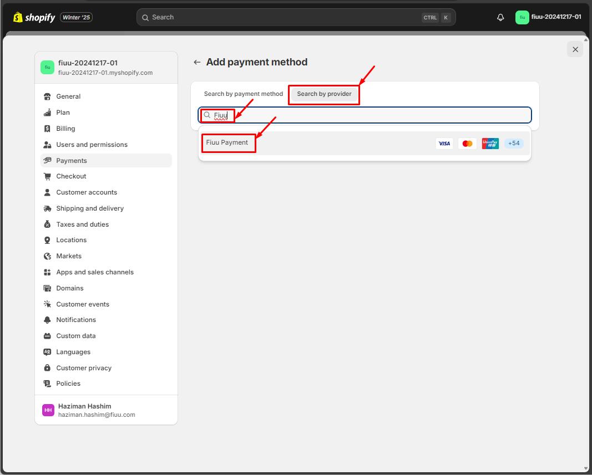Go to Locations settings

106,240
